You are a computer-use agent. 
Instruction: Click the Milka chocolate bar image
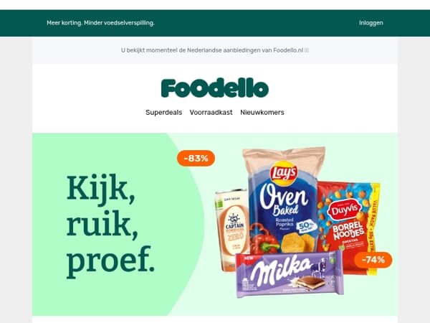[x=290, y=274]
